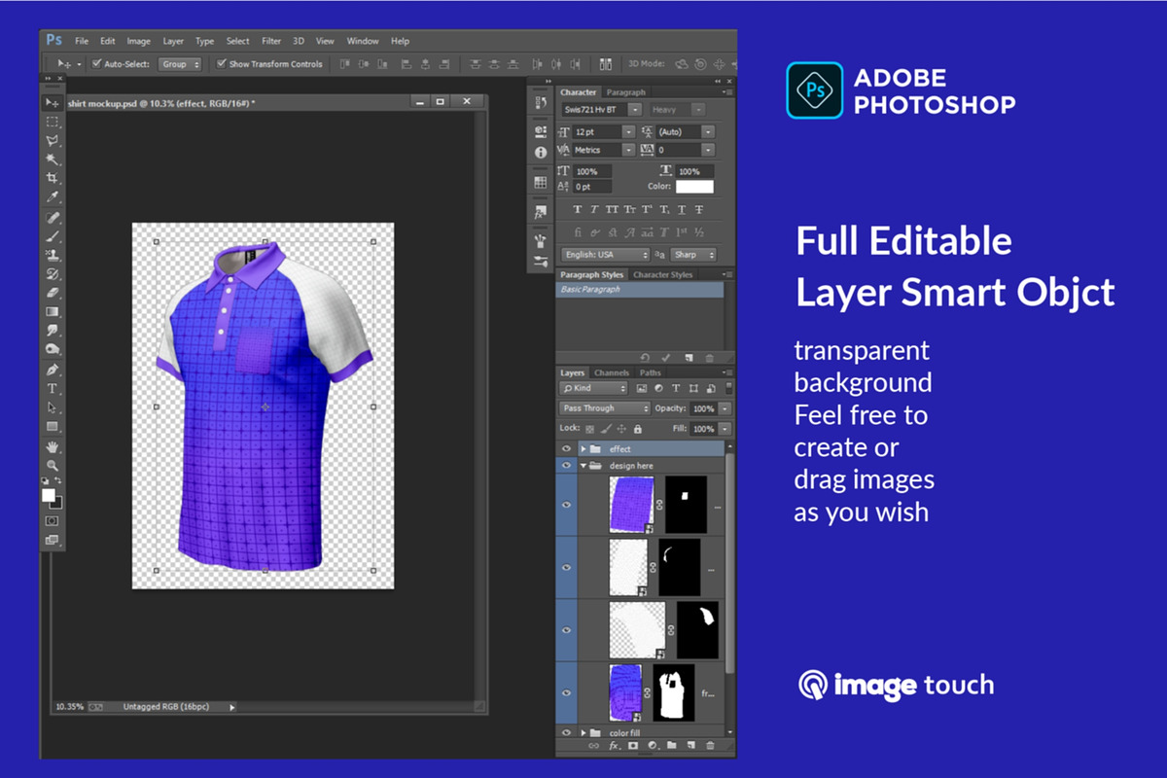Image resolution: width=1167 pixels, height=778 pixels.
Task: Select the Brush tool
Action: 53,235
